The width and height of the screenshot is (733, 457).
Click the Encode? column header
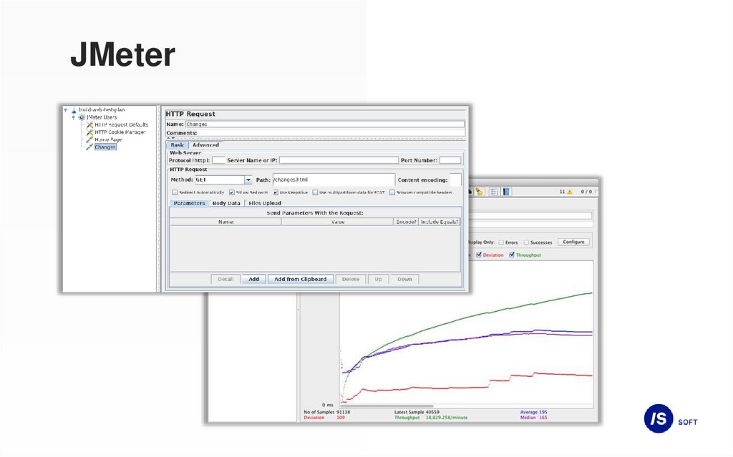407,222
